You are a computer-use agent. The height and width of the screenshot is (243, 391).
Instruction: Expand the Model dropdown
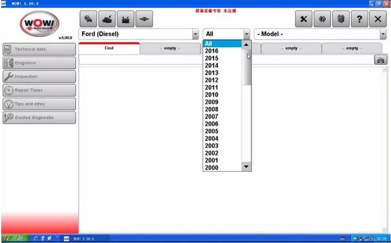[x=383, y=34]
